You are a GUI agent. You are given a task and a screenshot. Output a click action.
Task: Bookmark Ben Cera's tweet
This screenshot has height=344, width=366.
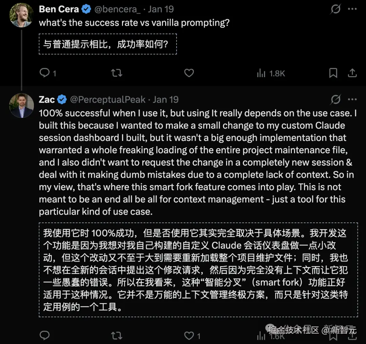pyautogui.click(x=333, y=73)
